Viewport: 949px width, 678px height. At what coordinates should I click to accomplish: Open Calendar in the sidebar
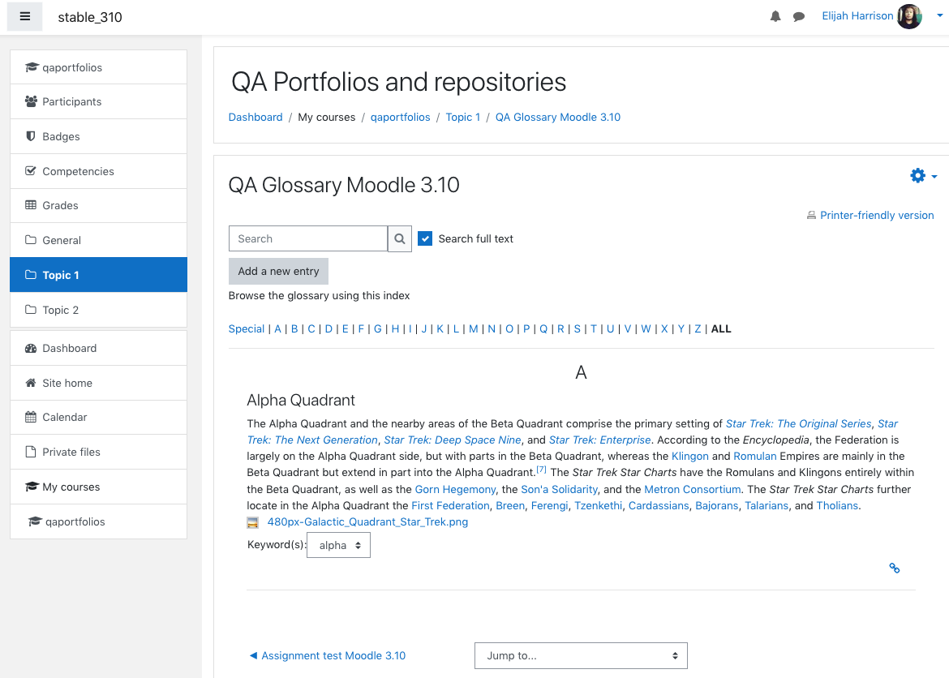click(x=99, y=417)
